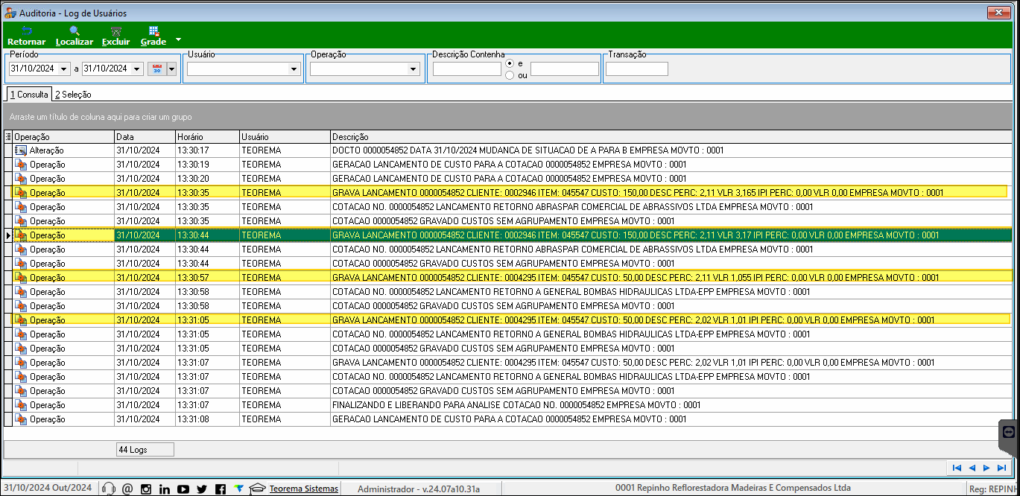This screenshot has width=1020, height=496.
Task: Focus the first Descrição Contenha field
Action: click(x=467, y=69)
